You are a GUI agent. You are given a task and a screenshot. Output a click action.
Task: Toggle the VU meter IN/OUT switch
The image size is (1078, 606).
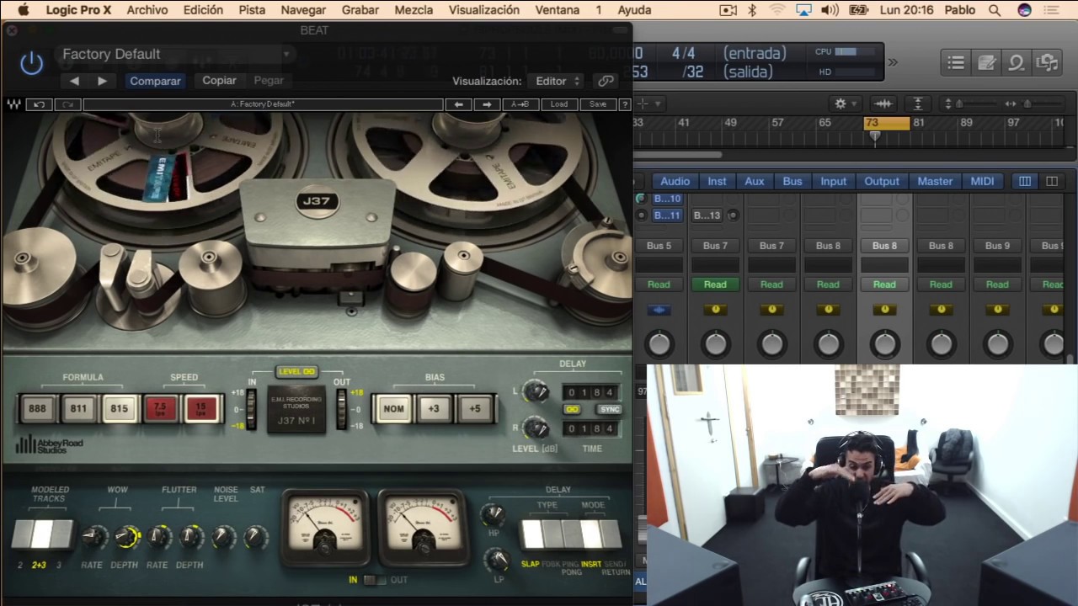[x=375, y=580]
